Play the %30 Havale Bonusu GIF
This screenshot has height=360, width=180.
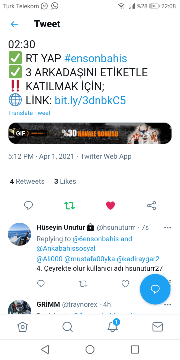tap(90, 133)
